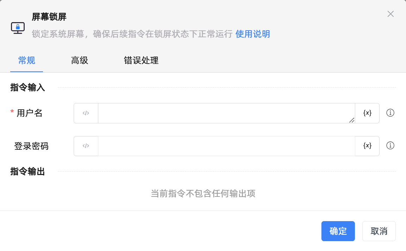Image resolution: width=406 pixels, height=251 pixels.
Task: Close the 屏幕锁屏 dialog
Action: click(x=390, y=14)
